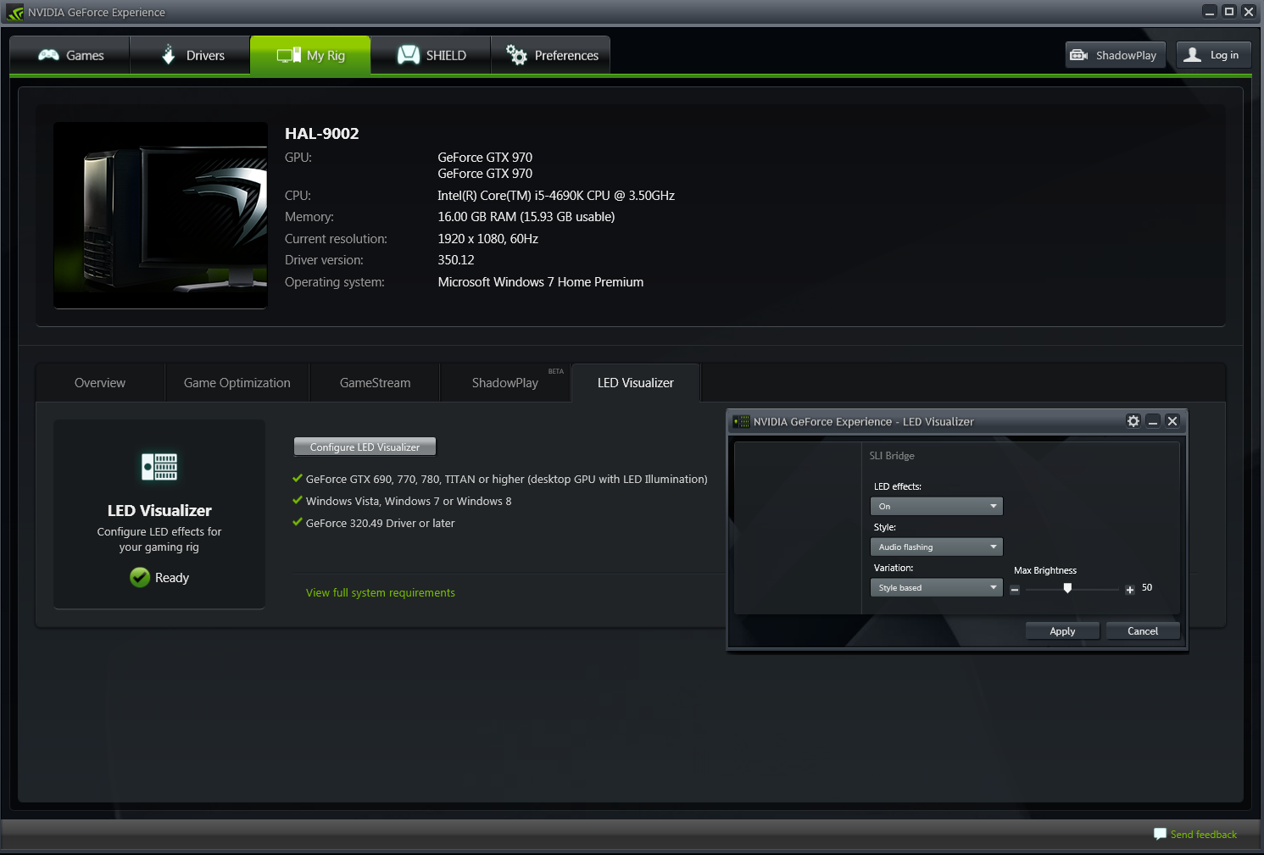
Task: Open the Variation dropdown showing Style based
Action: [937, 587]
